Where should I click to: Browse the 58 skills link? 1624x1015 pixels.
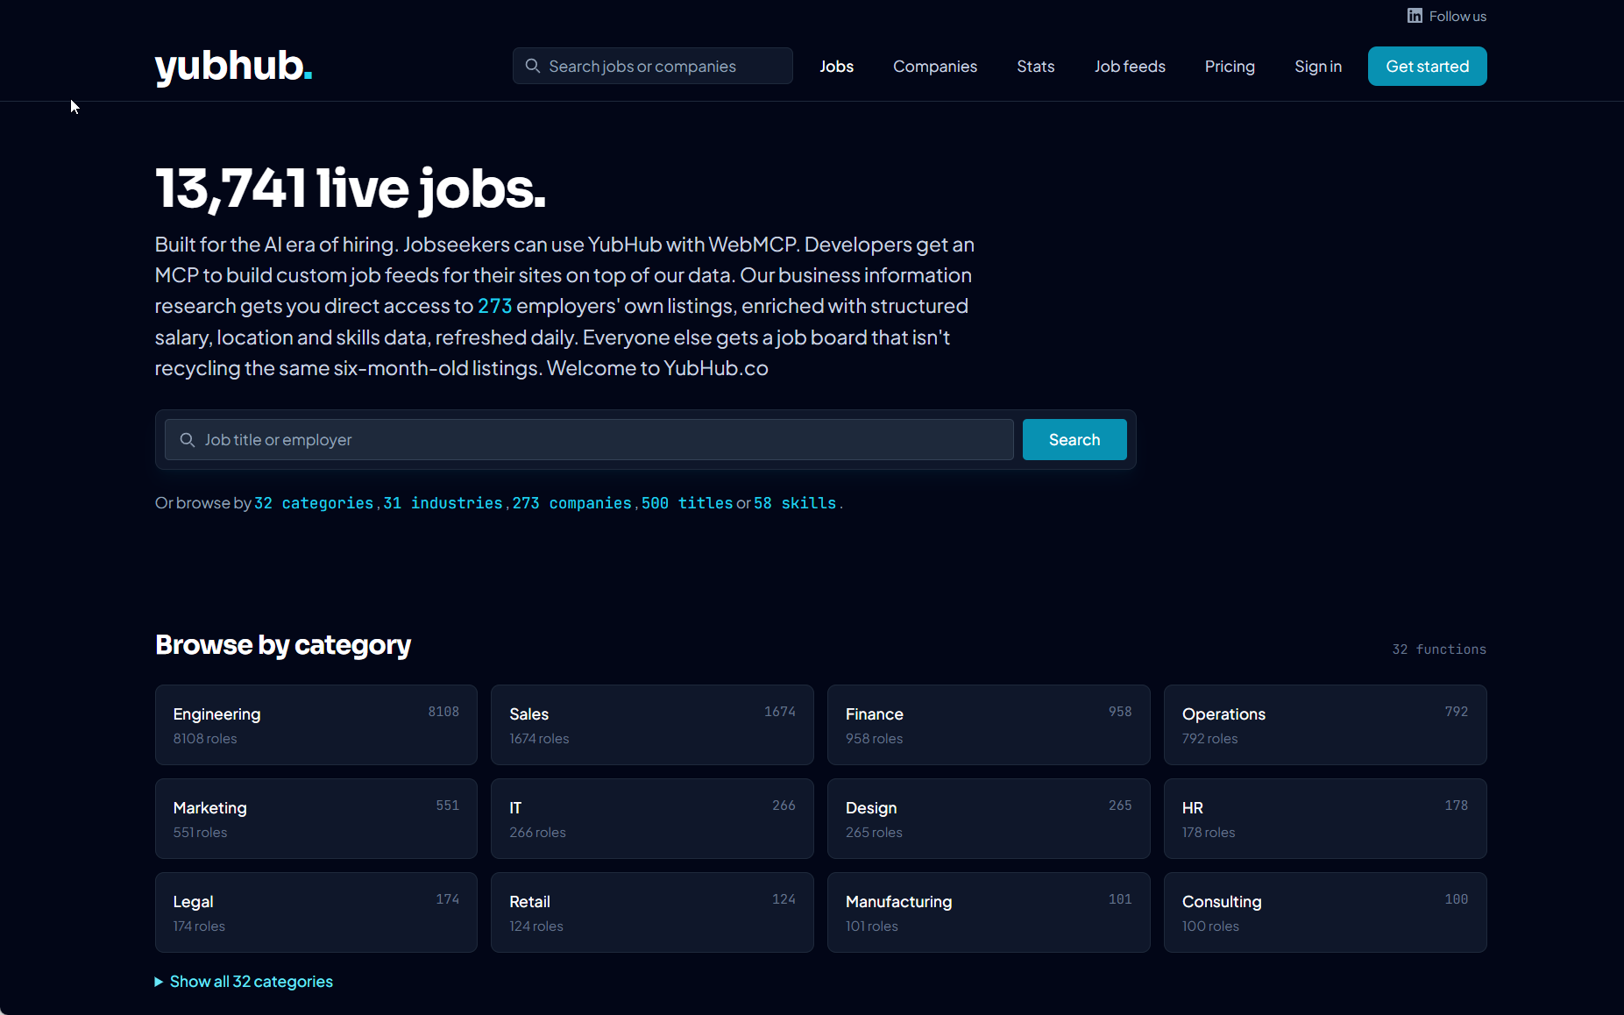pyautogui.click(x=795, y=502)
